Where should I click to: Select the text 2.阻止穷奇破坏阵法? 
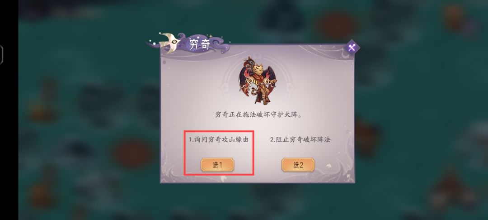(x=300, y=139)
